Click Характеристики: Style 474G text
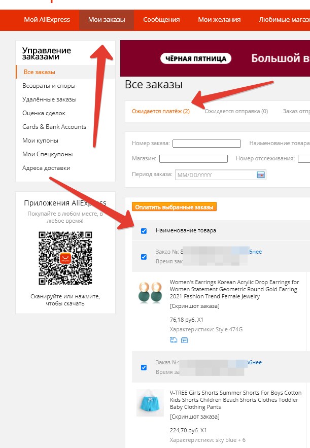This screenshot has height=448, width=310. [x=206, y=329]
